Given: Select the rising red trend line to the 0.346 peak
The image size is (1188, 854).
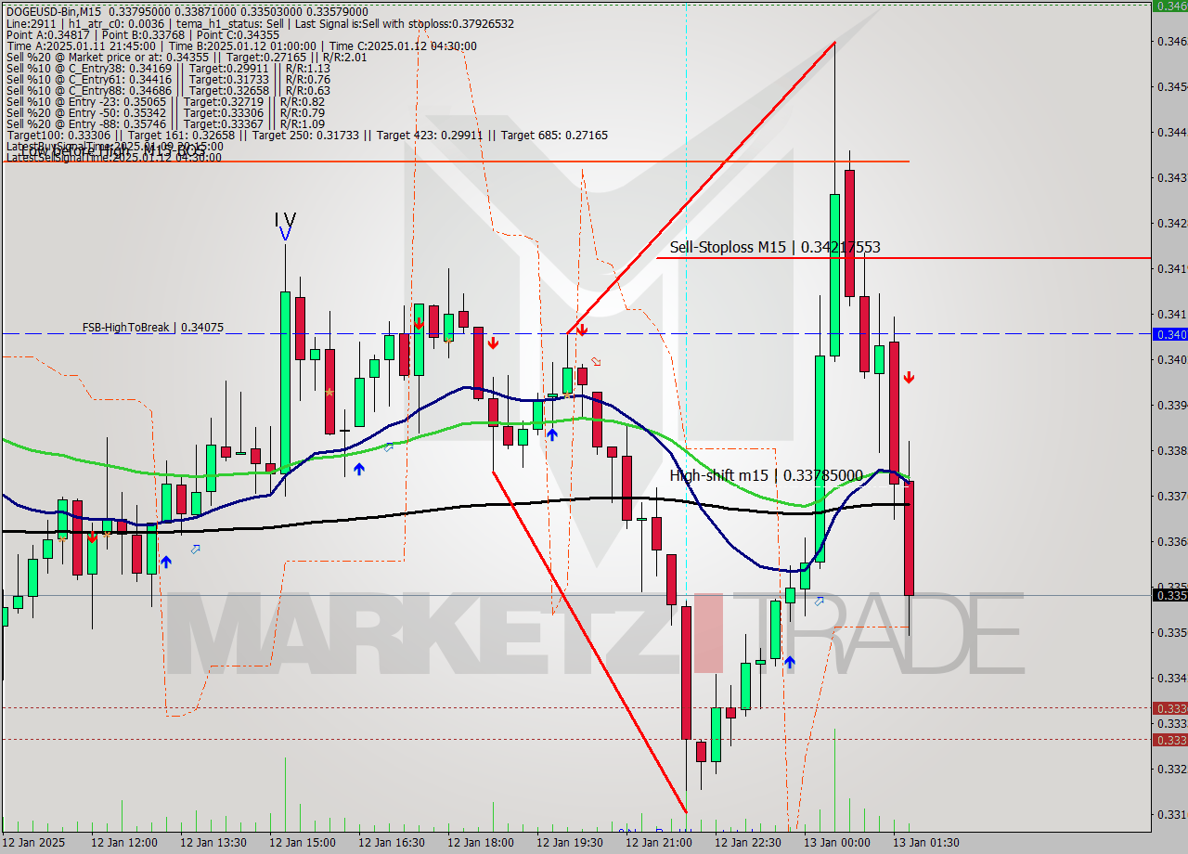Looking at the screenshot, I should click(701, 187).
